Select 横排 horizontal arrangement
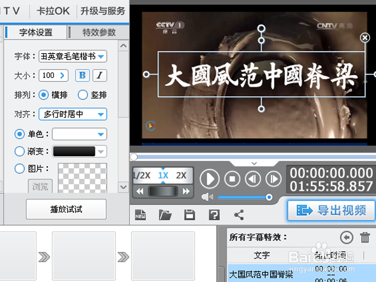Screen dimensions: 376x282 43,95
